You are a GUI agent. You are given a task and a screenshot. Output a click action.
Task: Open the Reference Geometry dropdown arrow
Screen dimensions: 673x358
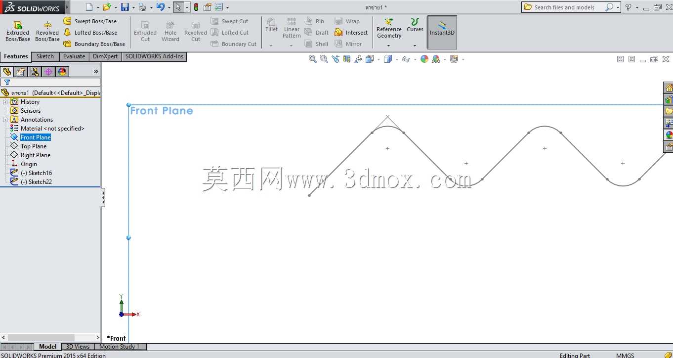(389, 45)
